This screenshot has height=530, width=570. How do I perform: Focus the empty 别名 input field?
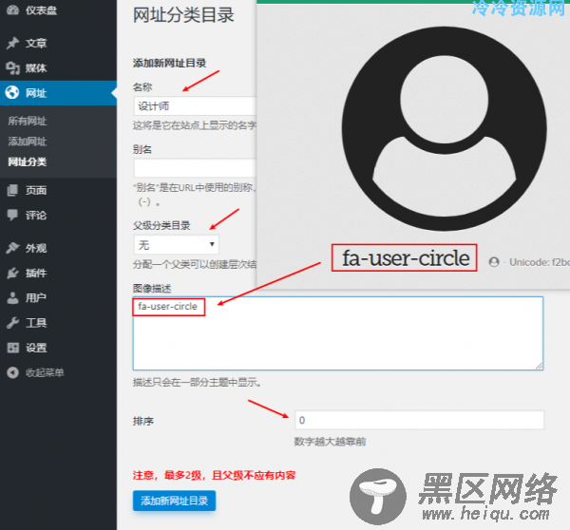tap(195, 168)
